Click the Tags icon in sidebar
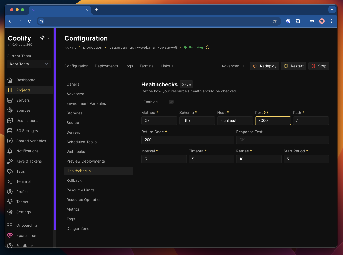Image resolution: width=343 pixels, height=255 pixels. (x=10, y=171)
